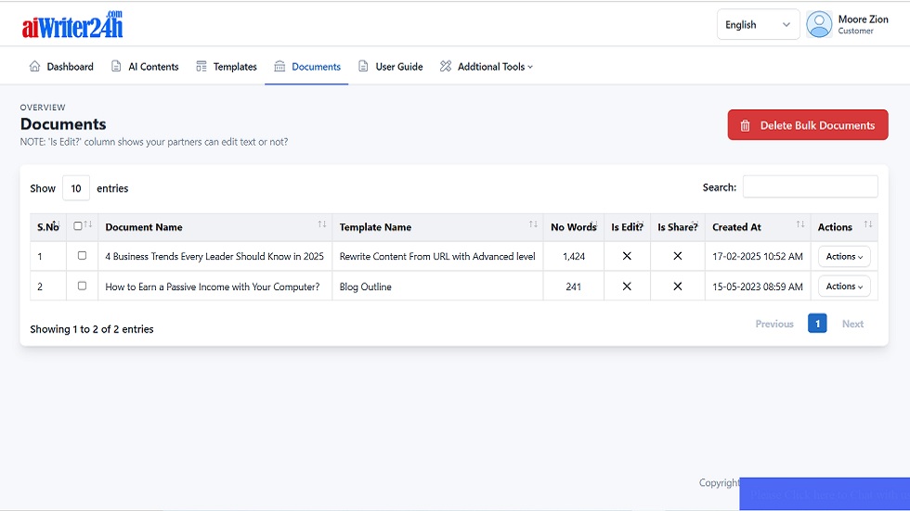The height and width of the screenshot is (511, 910).
Task: Select checkbox for Passive Income document row
Action: coord(82,287)
